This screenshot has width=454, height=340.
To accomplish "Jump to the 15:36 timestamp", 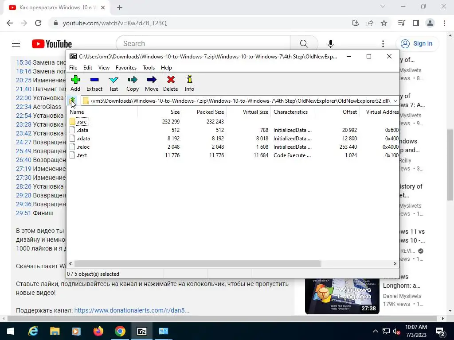I will 23,62.
